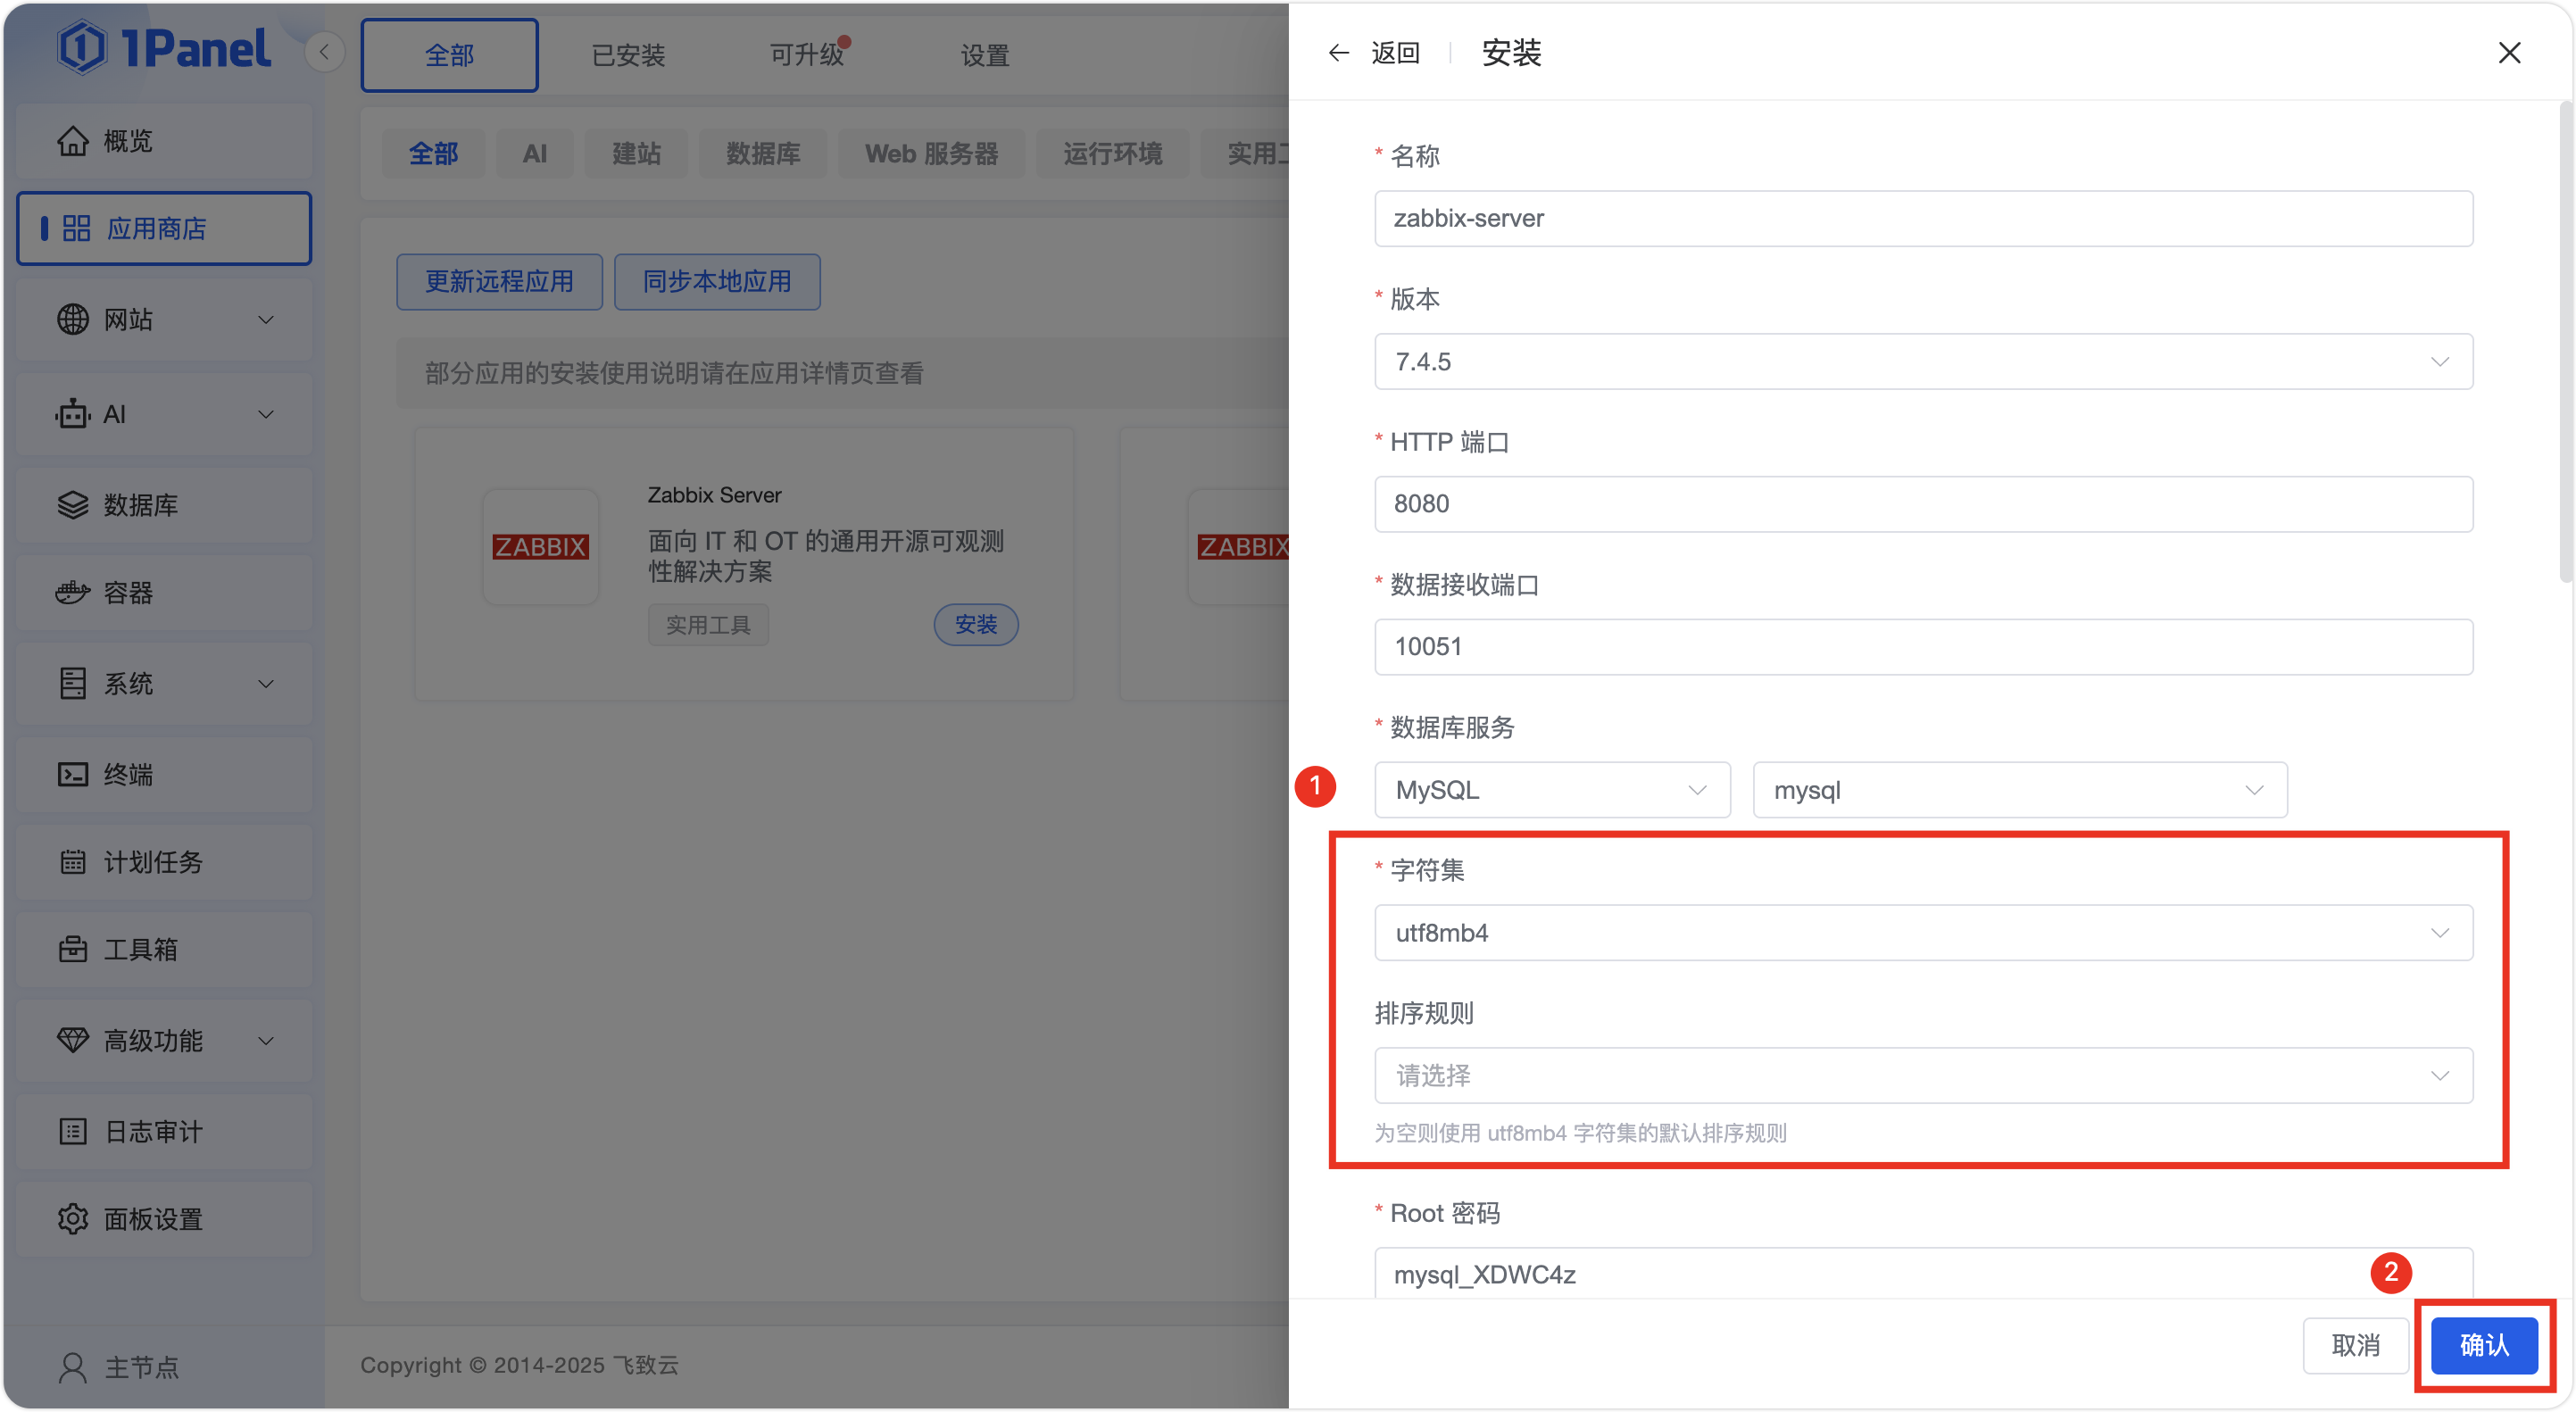Switch to the Installed tab
This screenshot has height=1412, width=2576.
[628, 56]
